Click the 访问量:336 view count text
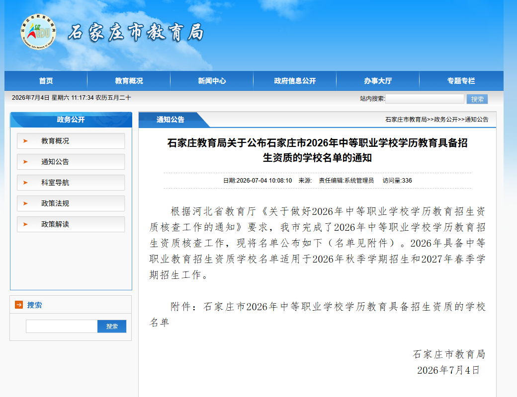This screenshot has height=397, width=517. pos(397,181)
